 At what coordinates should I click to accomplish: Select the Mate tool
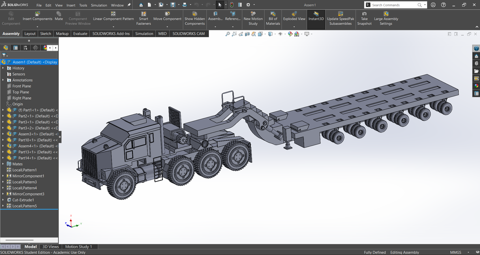pyautogui.click(x=59, y=14)
